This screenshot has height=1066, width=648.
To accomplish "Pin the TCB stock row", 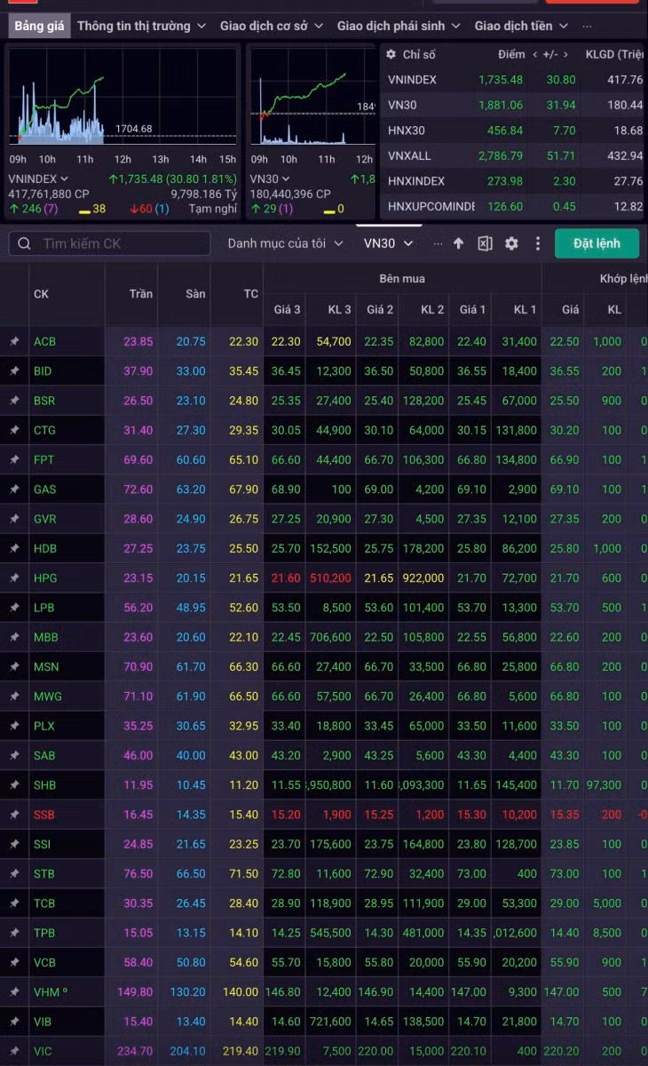I will 14,903.
